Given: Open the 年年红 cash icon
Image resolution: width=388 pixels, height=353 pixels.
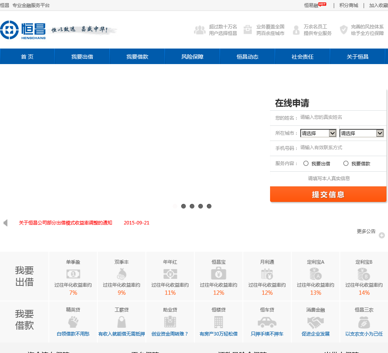Looking at the screenshot, I should [x=170, y=274].
